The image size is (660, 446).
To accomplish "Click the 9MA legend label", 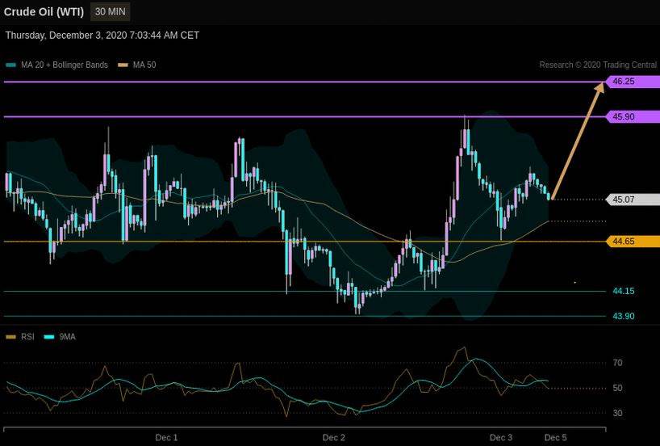I will (x=67, y=337).
